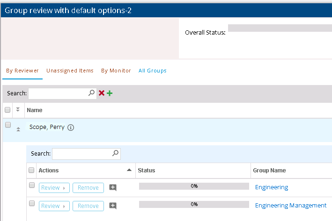Open Review dropdown for Engineering row
The width and height of the screenshot is (332, 221).
pos(54,188)
